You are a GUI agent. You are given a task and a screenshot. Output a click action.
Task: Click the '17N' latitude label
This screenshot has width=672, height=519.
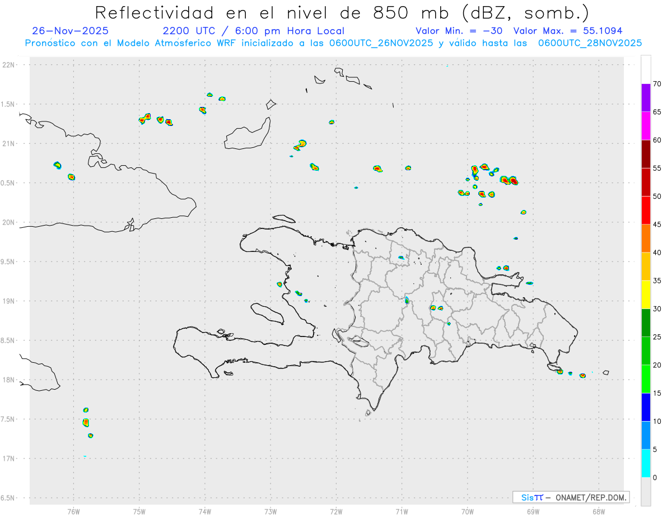click(10, 459)
